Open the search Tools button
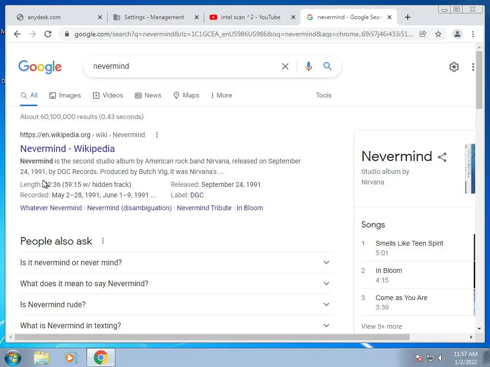 [323, 96]
